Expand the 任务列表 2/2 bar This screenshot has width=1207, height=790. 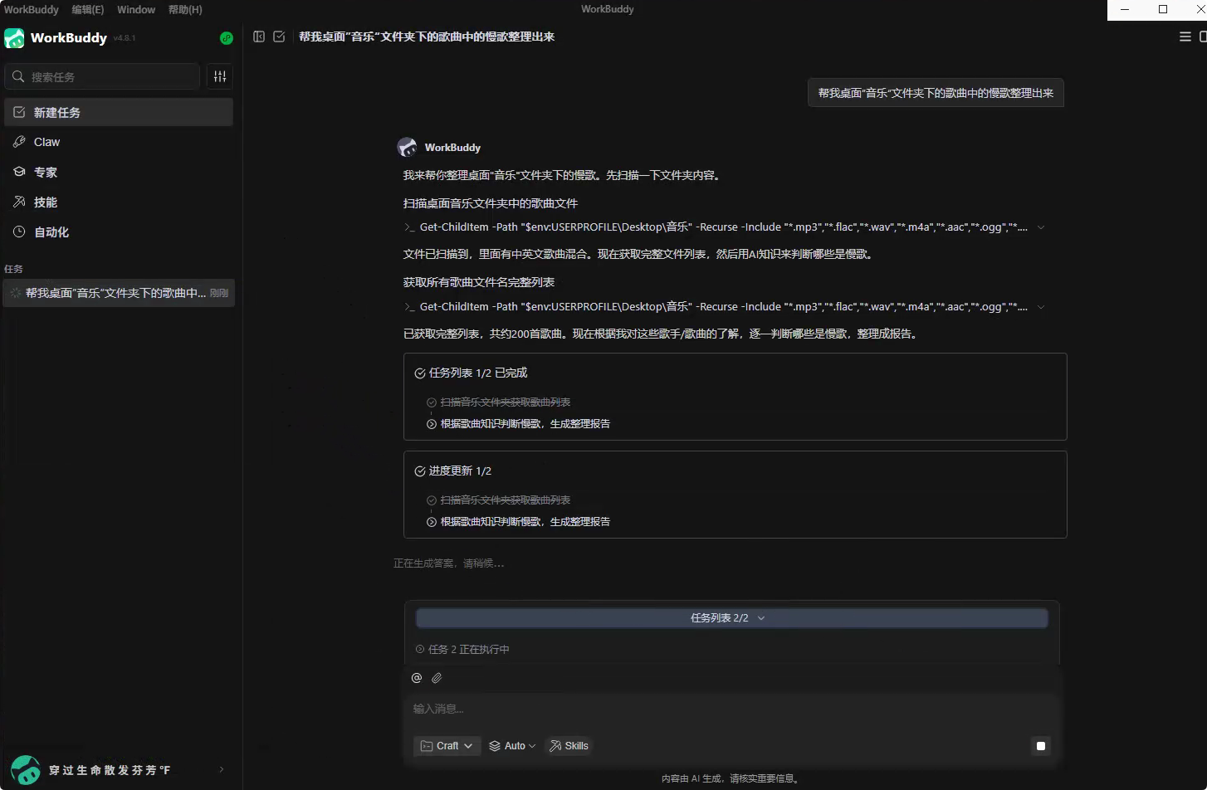click(x=731, y=618)
